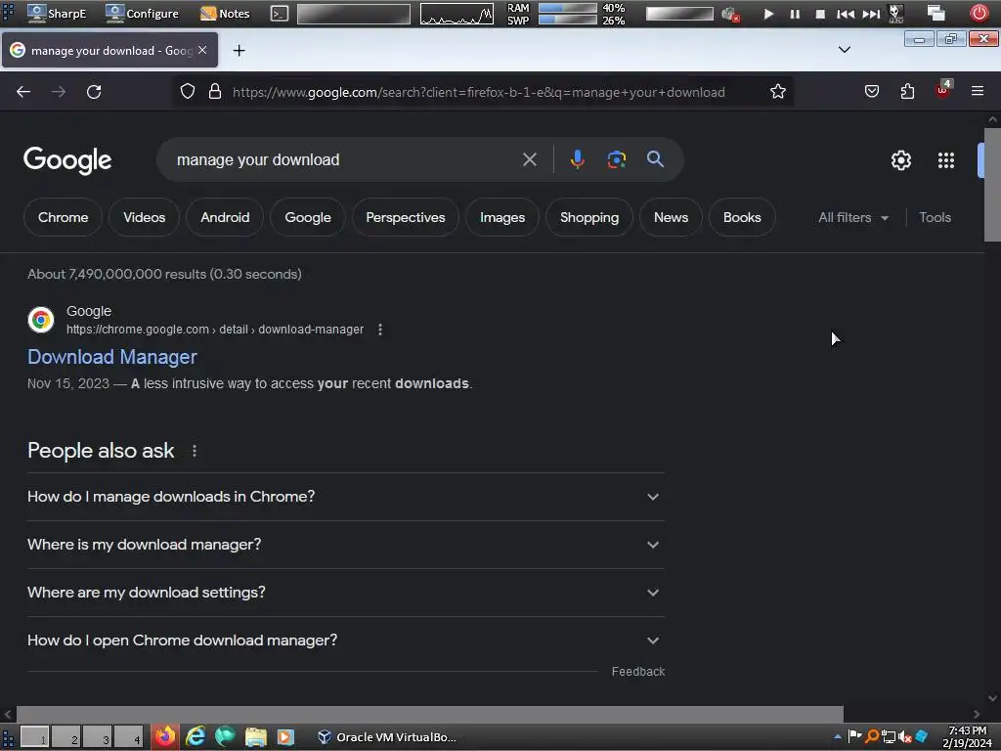Open the Google apps grid
This screenshot has height=751, width=1001.
(946, 160)
